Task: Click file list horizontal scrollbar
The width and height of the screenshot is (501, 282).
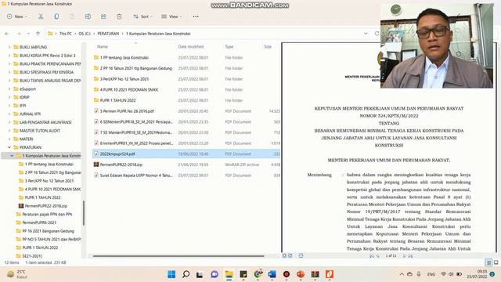Action: (x=178, y=256)
